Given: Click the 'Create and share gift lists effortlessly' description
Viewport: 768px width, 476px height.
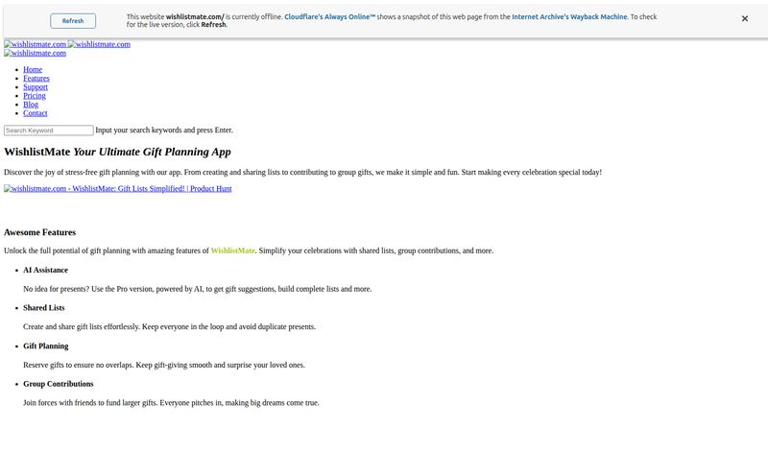Looking at the screenshot, I should [170, 326].
